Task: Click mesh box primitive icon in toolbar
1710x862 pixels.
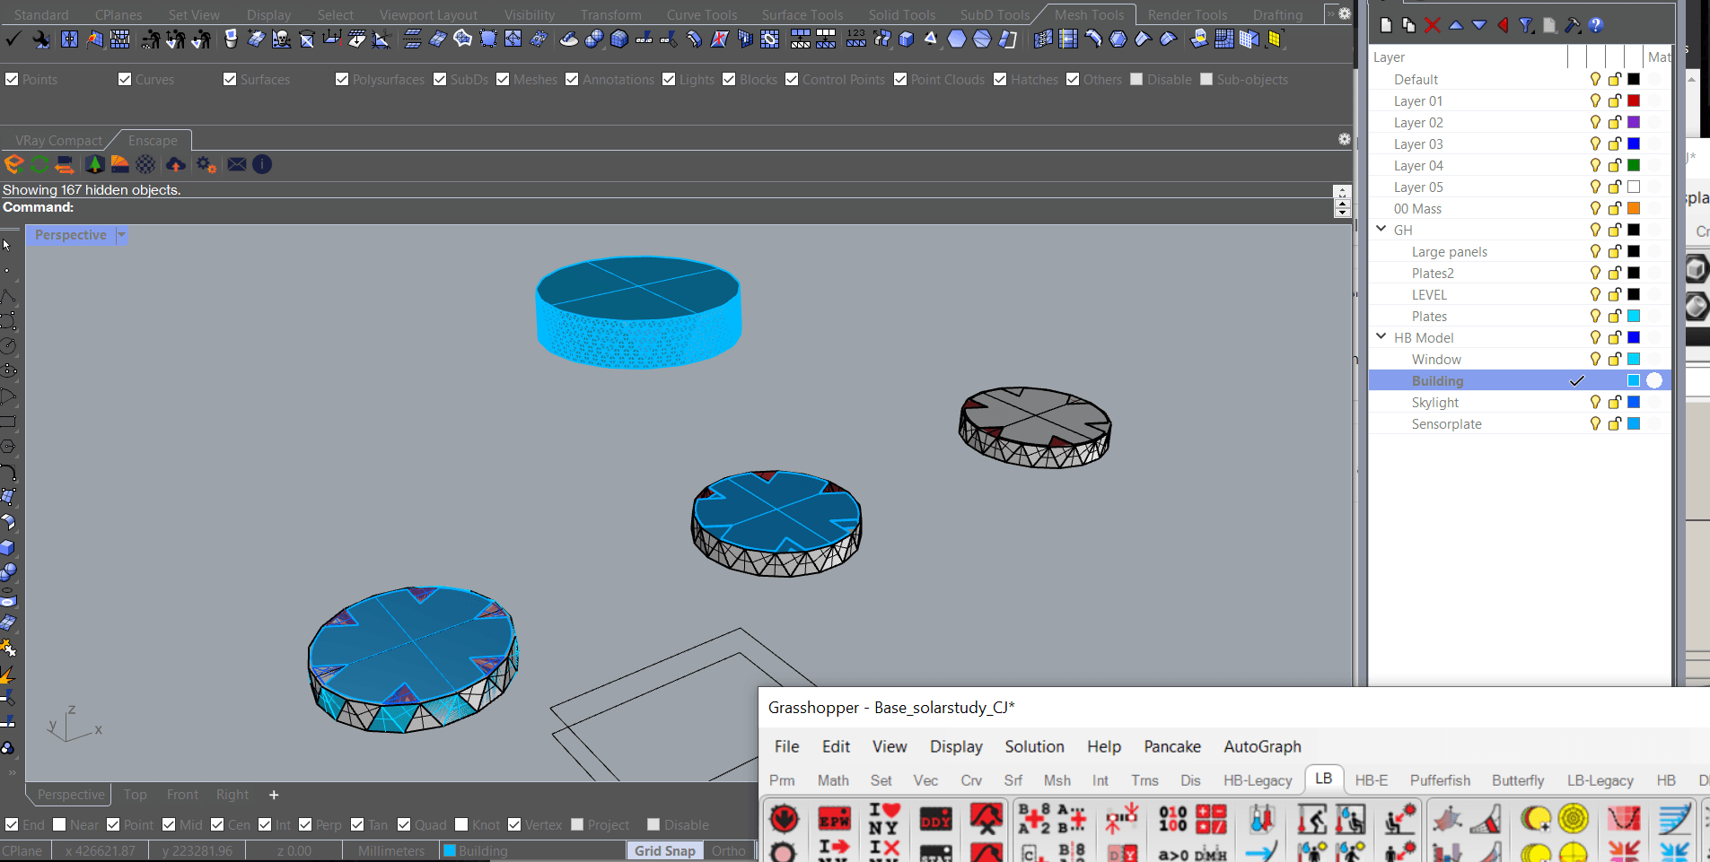Action: (619, 39)
